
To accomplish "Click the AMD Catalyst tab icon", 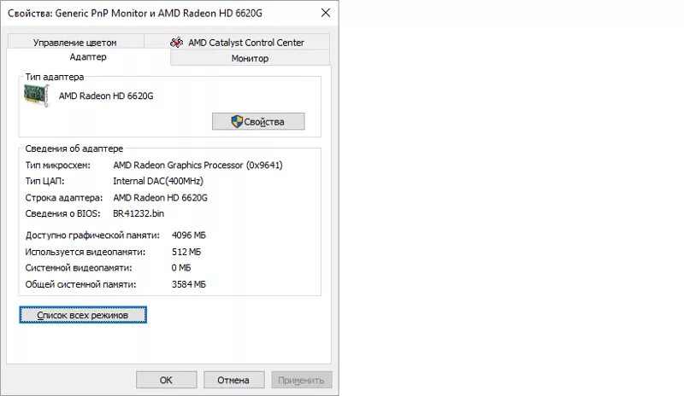I will (x=177, y=43).
